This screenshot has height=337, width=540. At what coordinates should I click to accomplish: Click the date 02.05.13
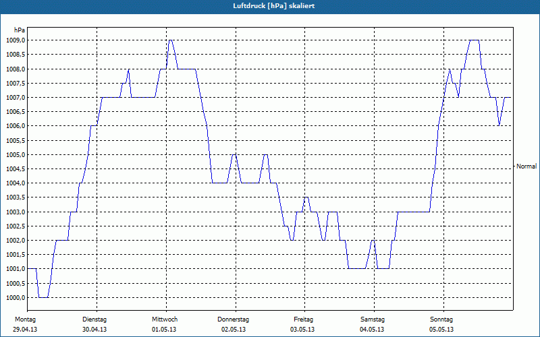234,330
